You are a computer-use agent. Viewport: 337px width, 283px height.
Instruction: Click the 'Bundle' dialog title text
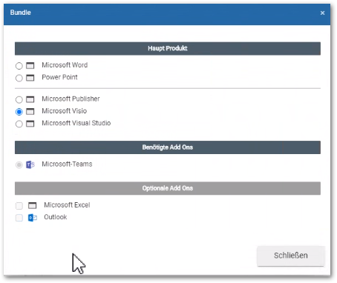21,13
